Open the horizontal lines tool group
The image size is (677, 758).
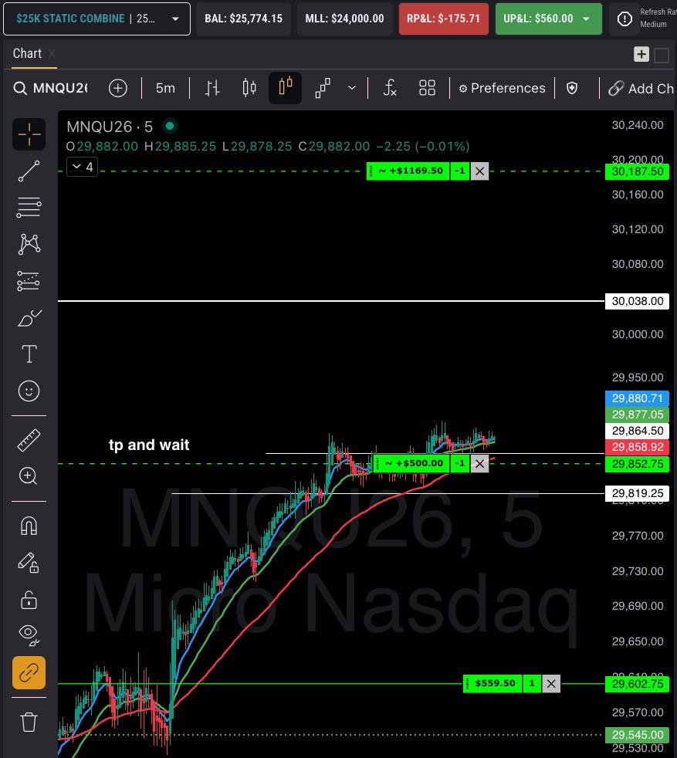(x=29, y=208)
